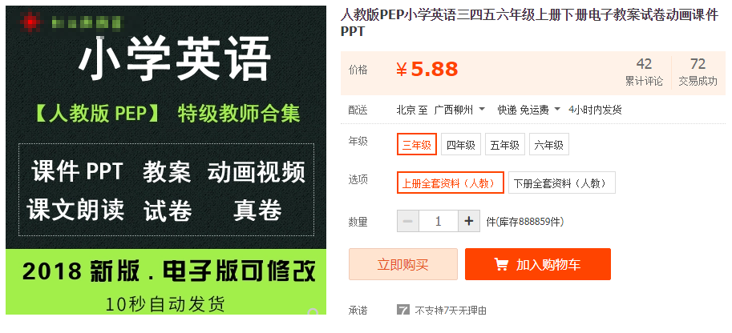Open the 72 交易成功 transactions link
This screenshot has width=732, height=333.
(x=698, y=72)
